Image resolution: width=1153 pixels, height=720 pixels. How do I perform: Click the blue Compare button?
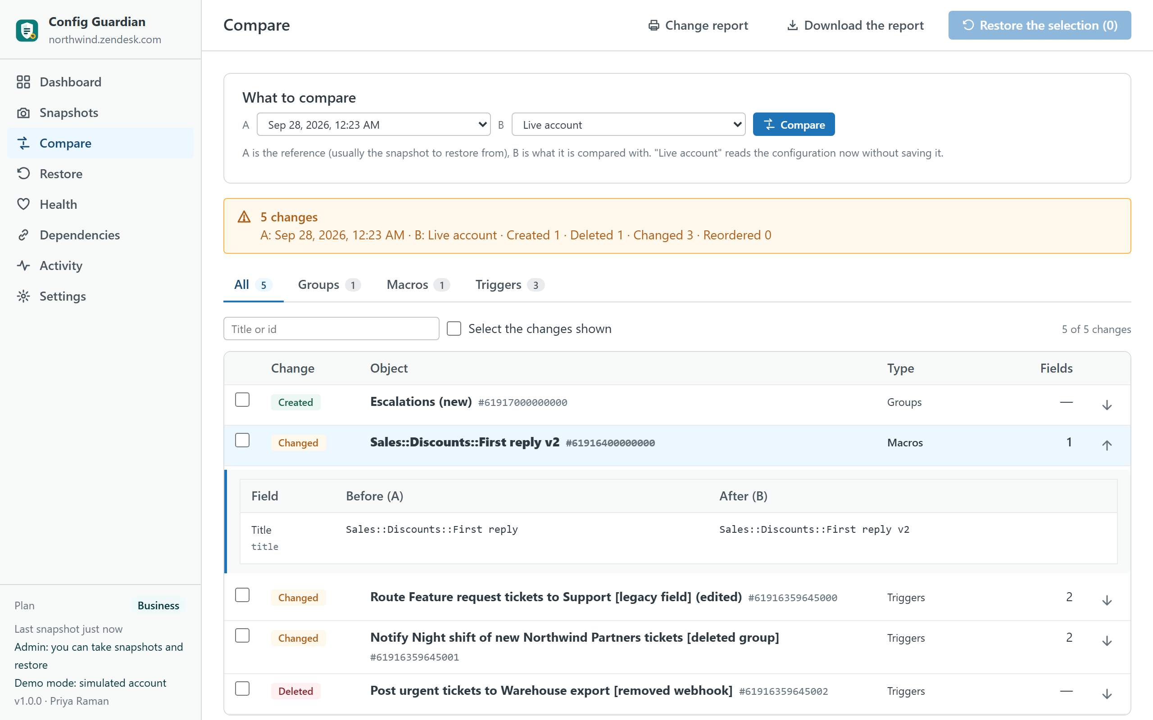click(794, 125)
